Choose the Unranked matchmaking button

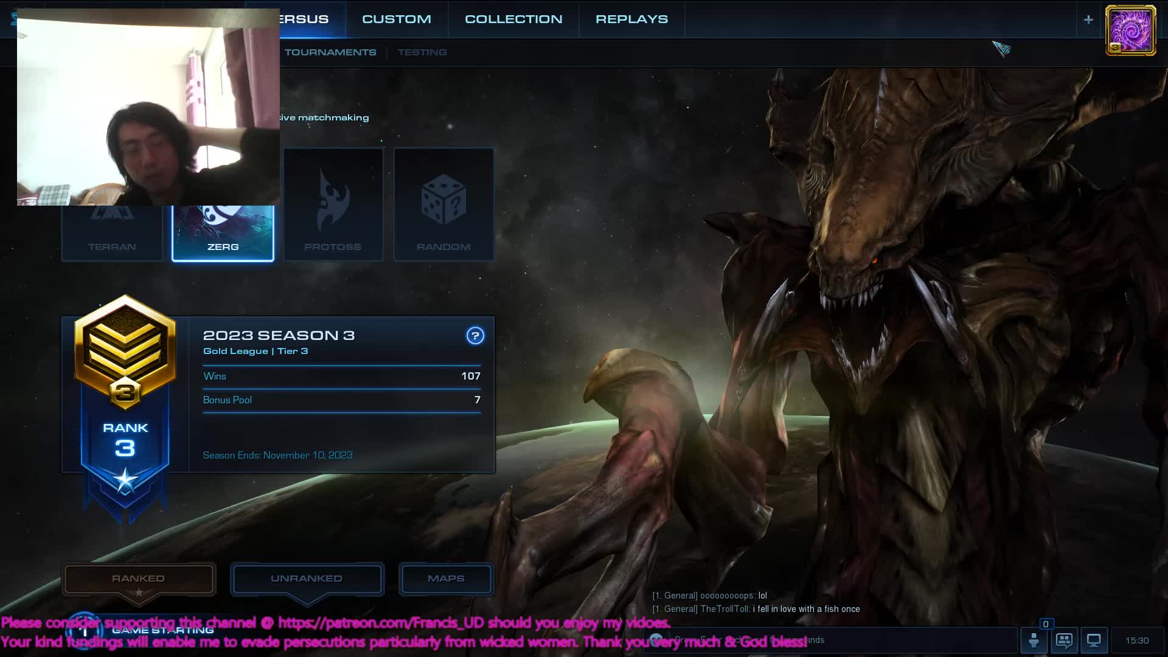coord(307,579)
